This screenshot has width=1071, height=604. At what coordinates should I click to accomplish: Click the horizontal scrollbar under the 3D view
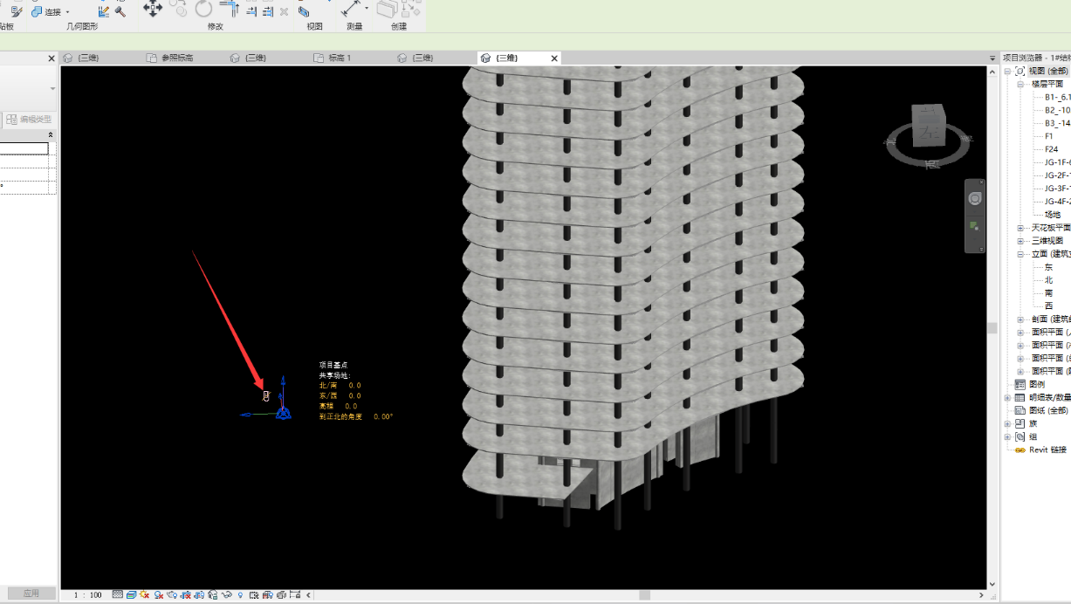click(x=644, y=595)
